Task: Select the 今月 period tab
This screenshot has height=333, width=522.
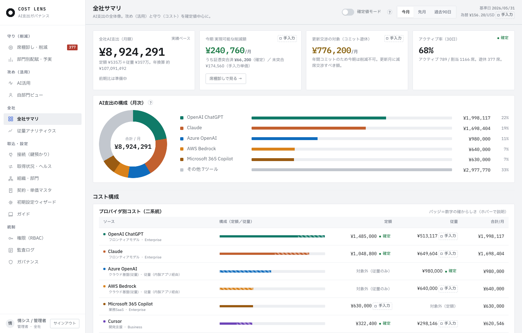Action: 406,12
